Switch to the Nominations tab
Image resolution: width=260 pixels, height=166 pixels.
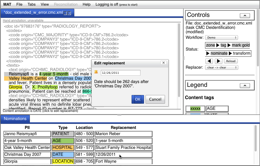15,118
